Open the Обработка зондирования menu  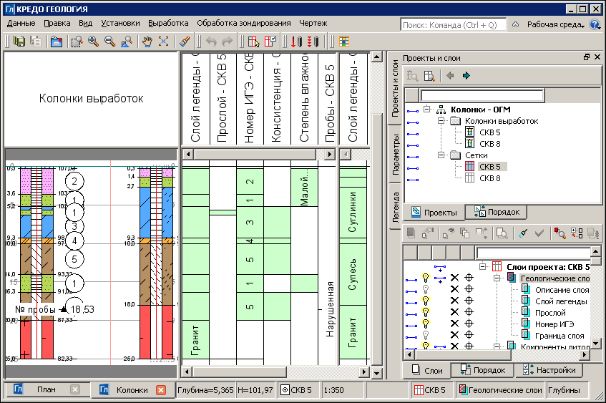[x=244, y=23]
